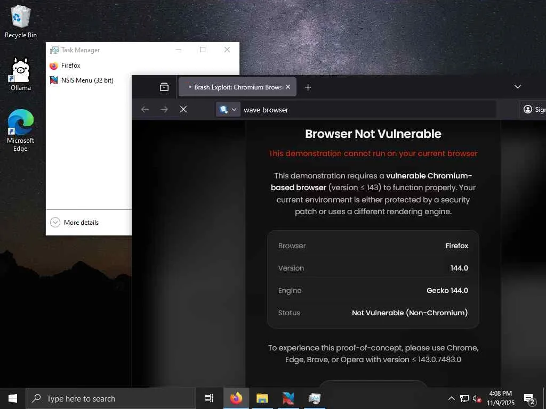Viewport: 546px width, 409px height.
Task: Open the Recycle Bin desktop icon
Action: [21, 21]
